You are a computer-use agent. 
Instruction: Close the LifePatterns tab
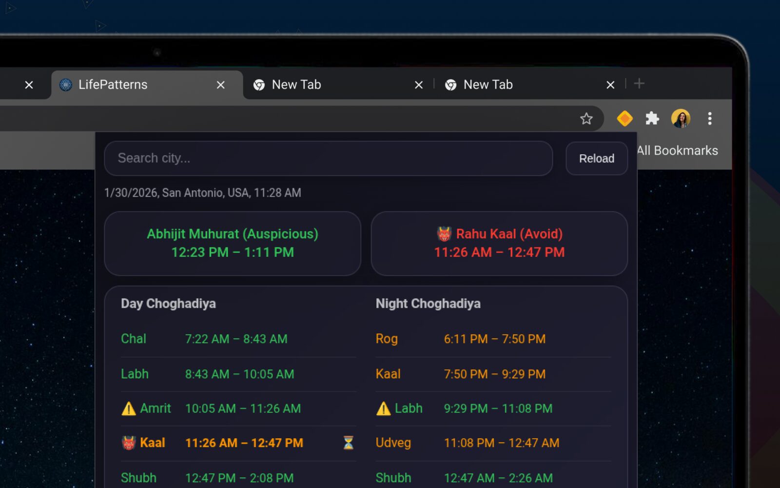(x=221, y=85)
